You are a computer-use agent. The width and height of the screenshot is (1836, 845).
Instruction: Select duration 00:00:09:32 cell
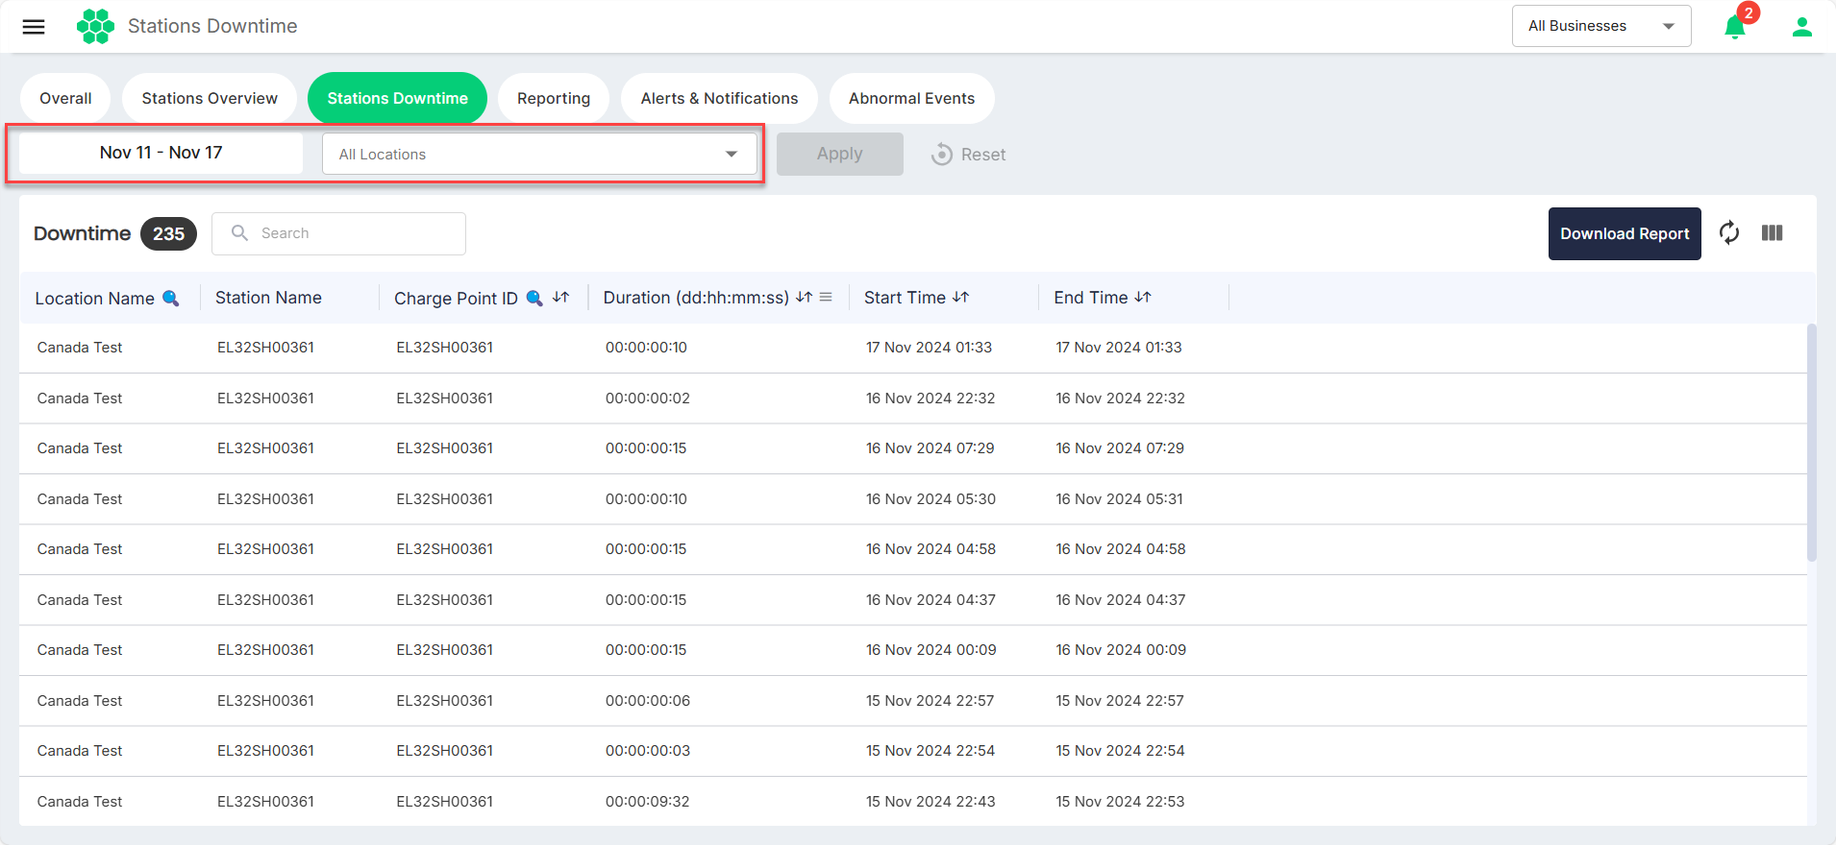(x=647, y=802)
